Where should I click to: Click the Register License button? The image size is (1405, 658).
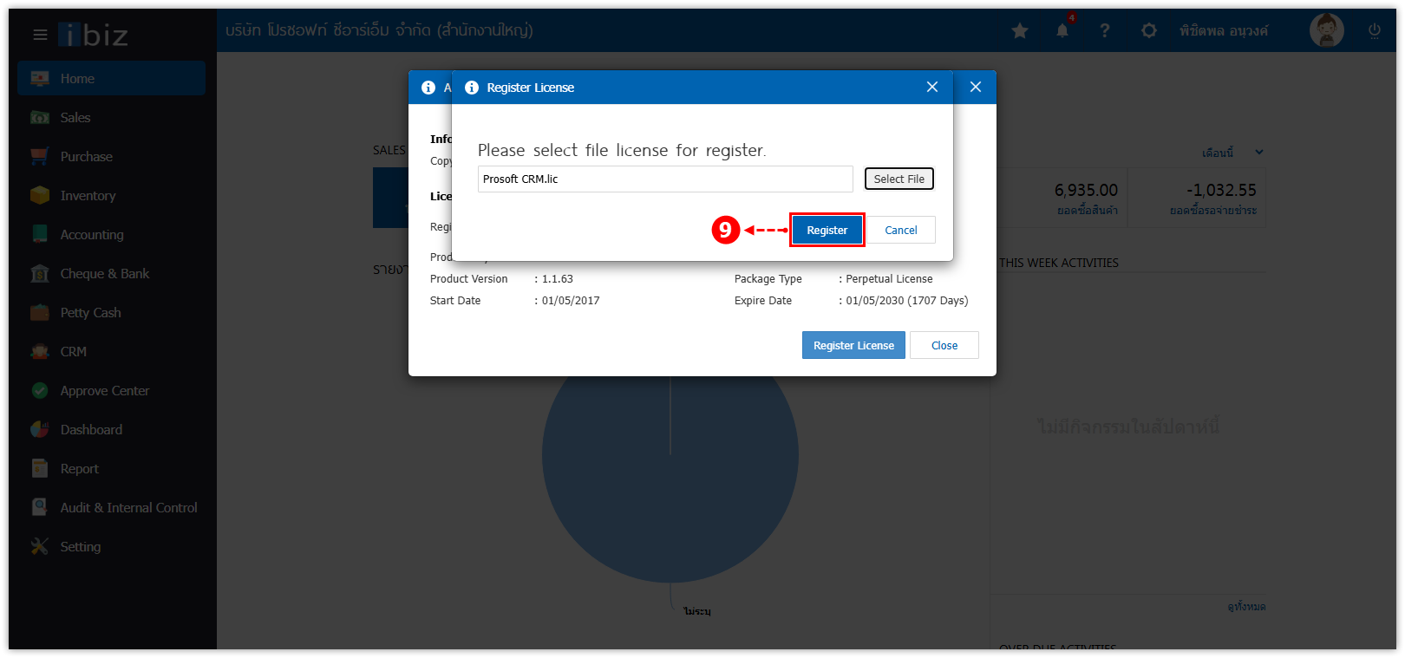coord(853,345)
